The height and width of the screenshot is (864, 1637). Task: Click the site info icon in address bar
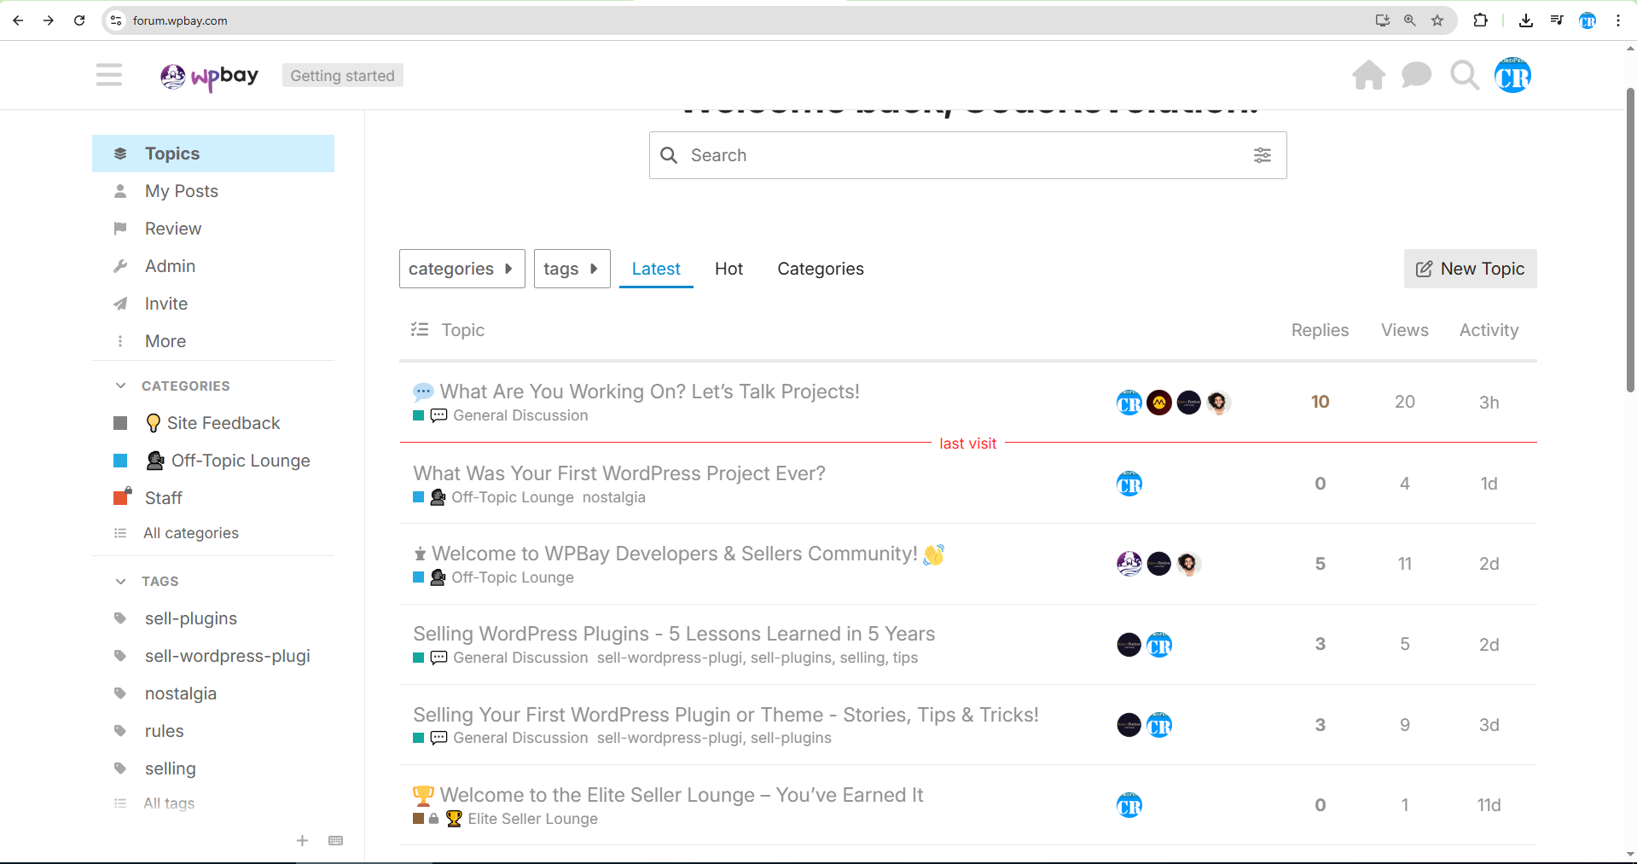(x=117, y=20)
